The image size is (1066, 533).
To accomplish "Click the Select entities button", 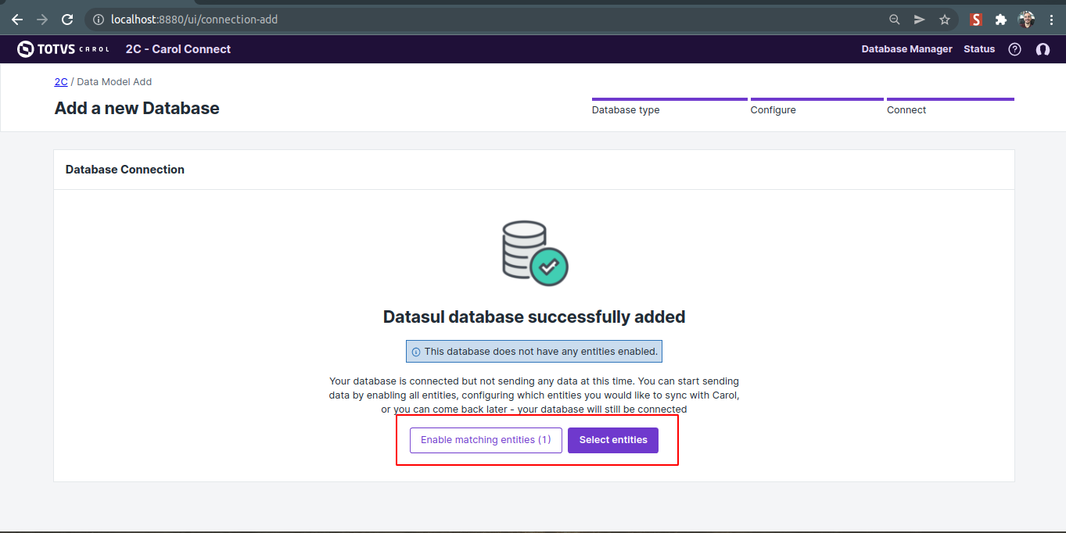I will click(613, 440).
